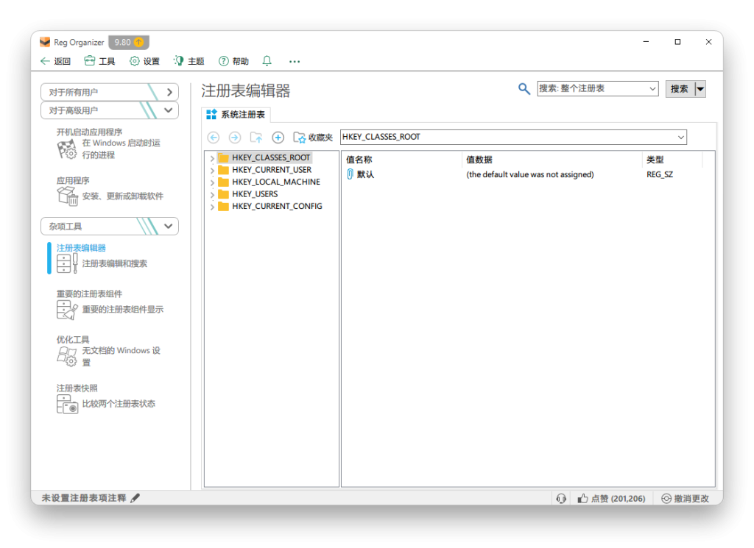
Task: Open the search scope 整个注册表 dropdown
Action: (x=654, y=88)
